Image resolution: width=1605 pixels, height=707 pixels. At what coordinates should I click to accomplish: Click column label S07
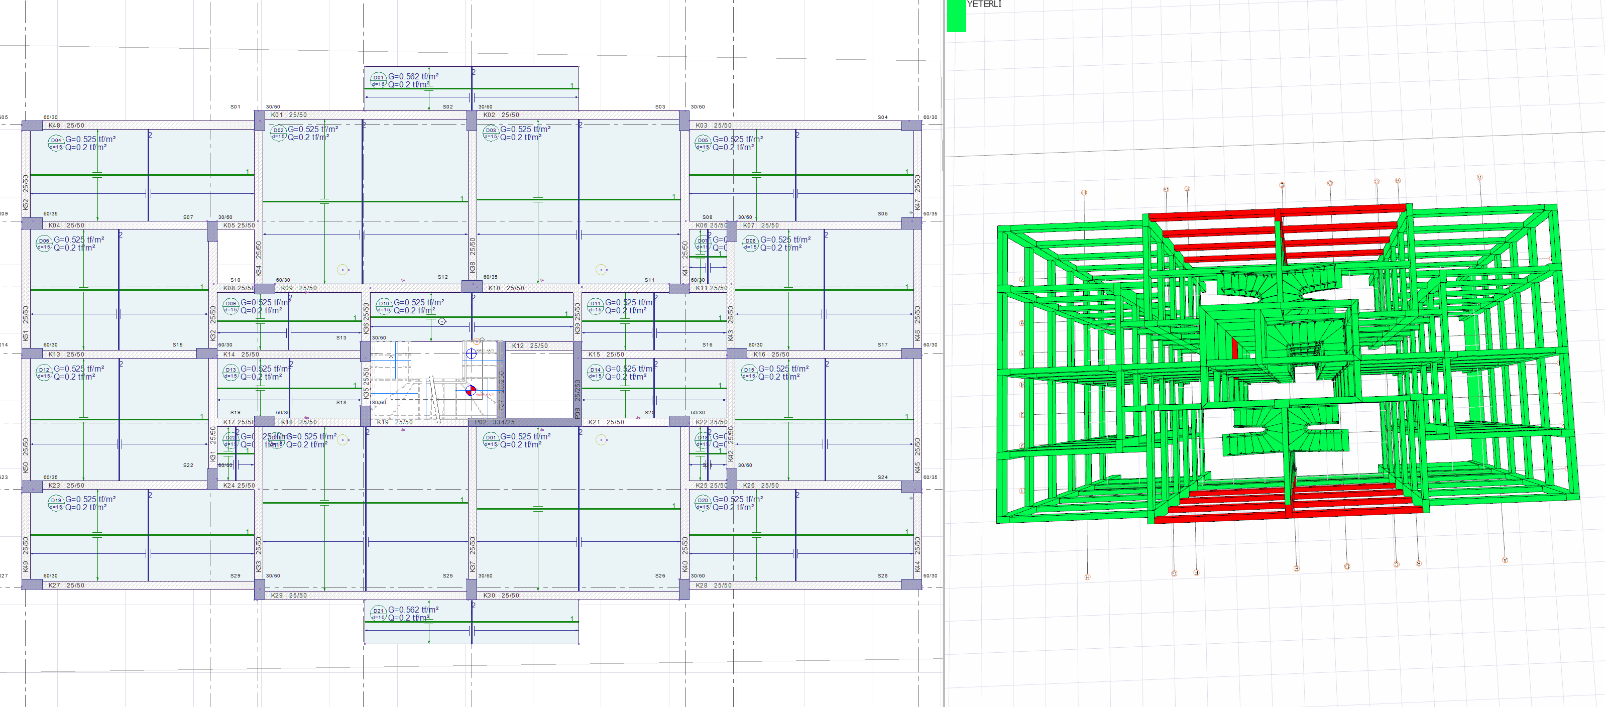[188, 217]
